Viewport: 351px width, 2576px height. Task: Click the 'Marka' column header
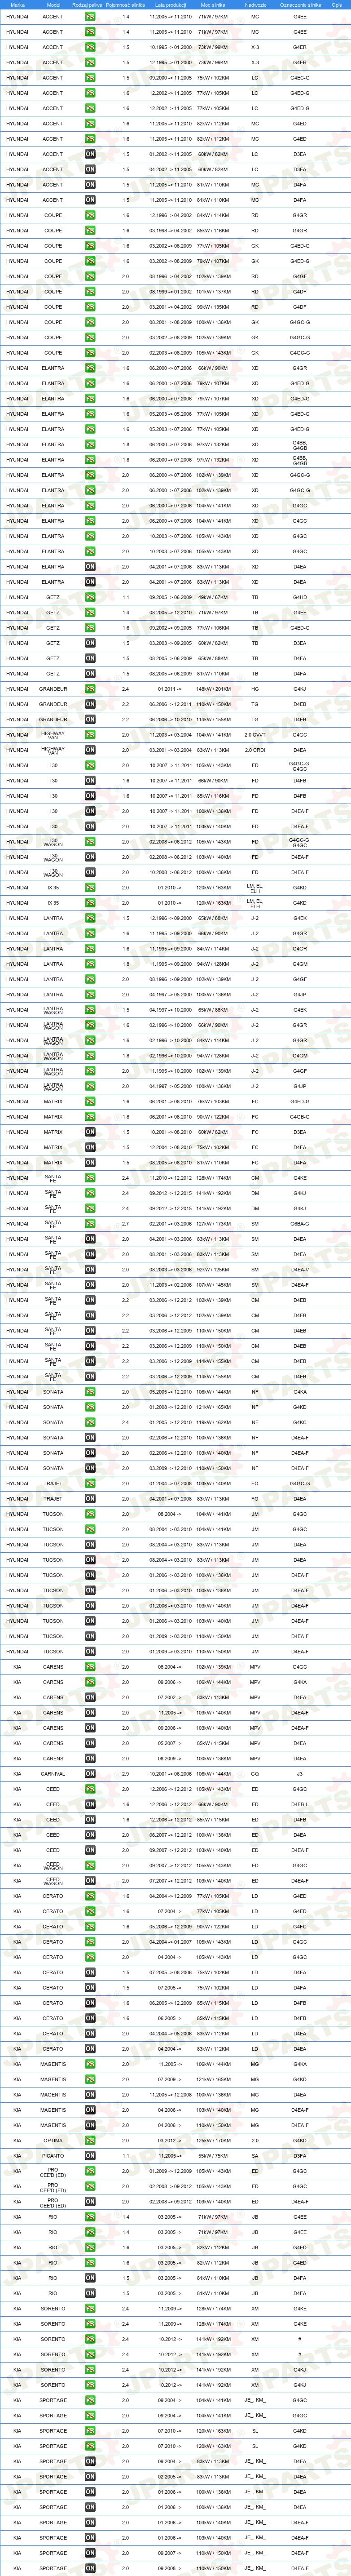click(17, 5)
